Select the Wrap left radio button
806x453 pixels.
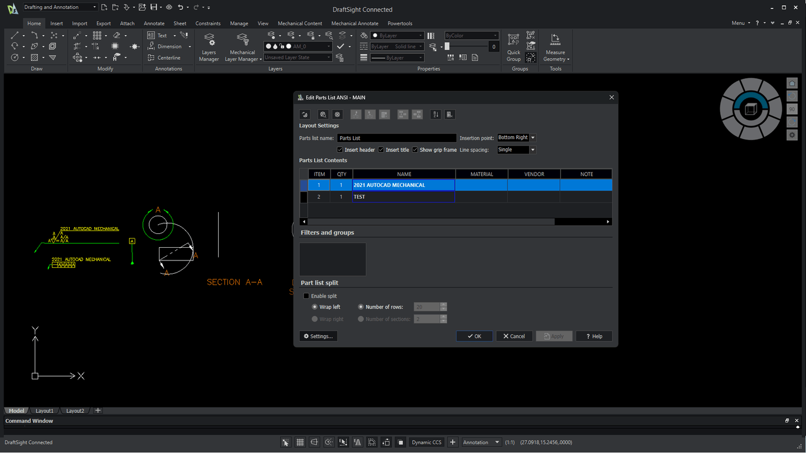315,306
